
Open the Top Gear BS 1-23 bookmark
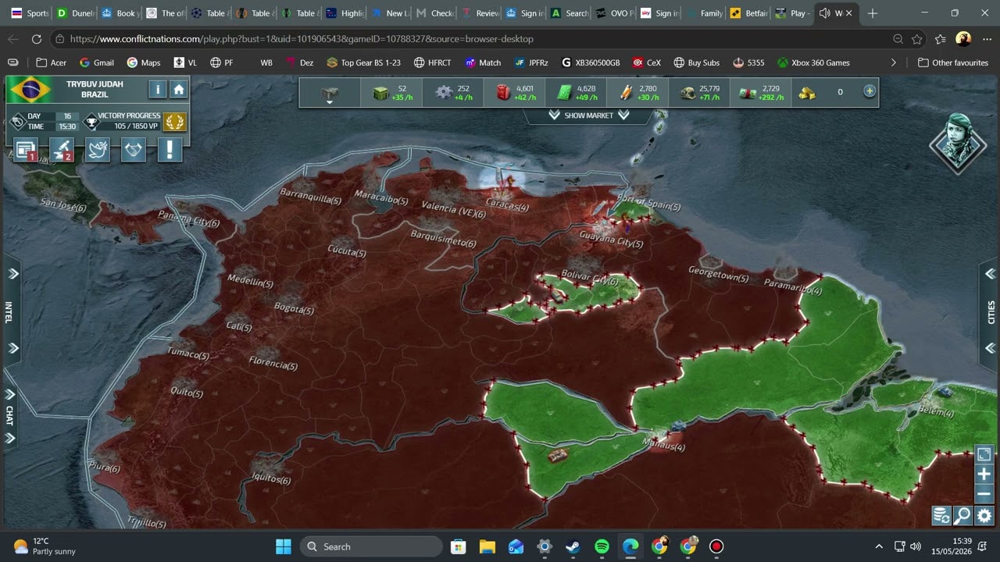(x=363, y=62)
